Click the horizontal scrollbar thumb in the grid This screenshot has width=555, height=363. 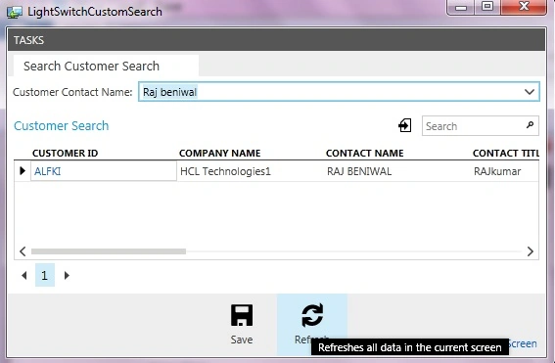(109, 251)
